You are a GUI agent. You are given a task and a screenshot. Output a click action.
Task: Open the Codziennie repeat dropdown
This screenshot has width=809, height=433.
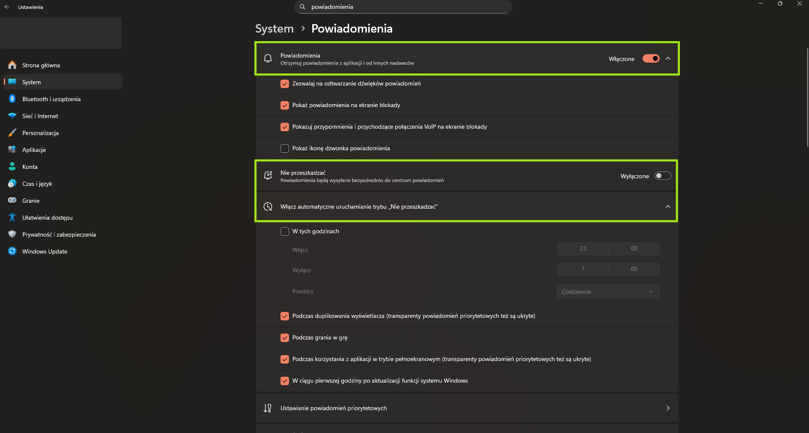coord(608,292)
